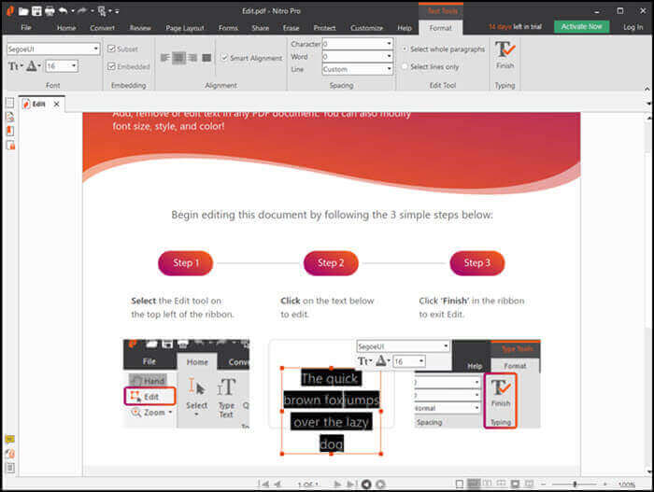This screenshot has height=492, width=654.
Task: Apply left text alignment
Action: (164, 58)
